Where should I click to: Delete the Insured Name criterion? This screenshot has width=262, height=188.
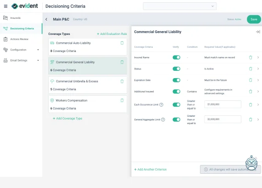[x=251, y=57]
